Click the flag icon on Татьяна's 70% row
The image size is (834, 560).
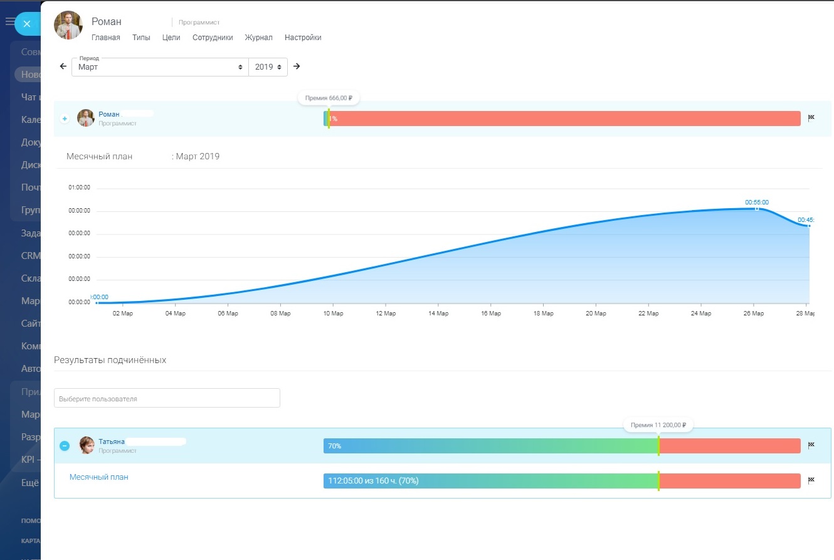(811, 445)
